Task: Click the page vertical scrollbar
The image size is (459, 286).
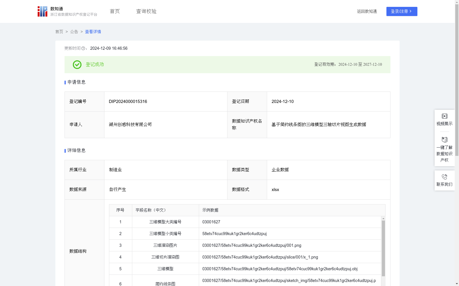Action: click(x=457, y=80)
